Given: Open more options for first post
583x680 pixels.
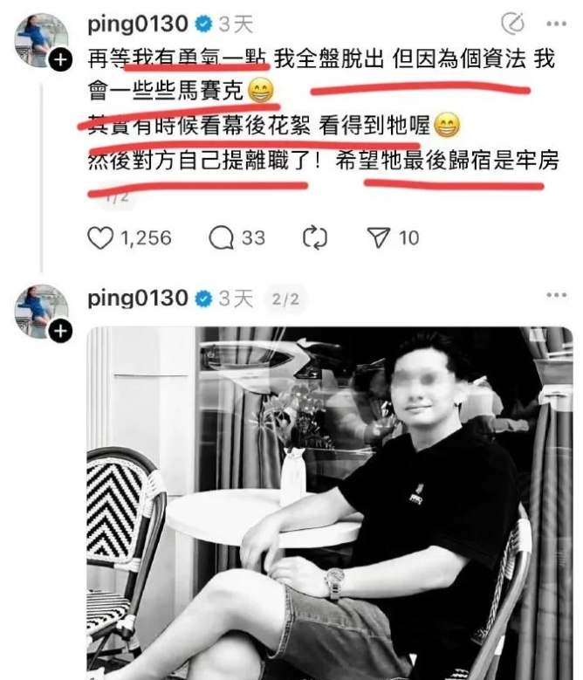Looking at the screenshot, I should (557, 24).
